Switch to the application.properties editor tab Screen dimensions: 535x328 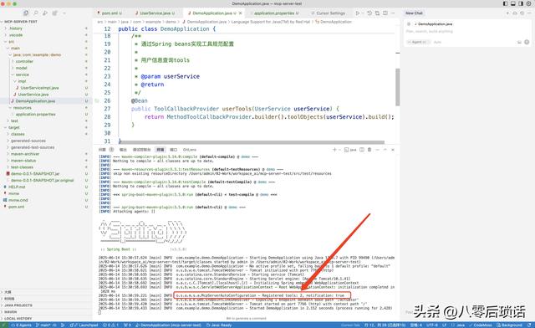[x=274, y=13]
